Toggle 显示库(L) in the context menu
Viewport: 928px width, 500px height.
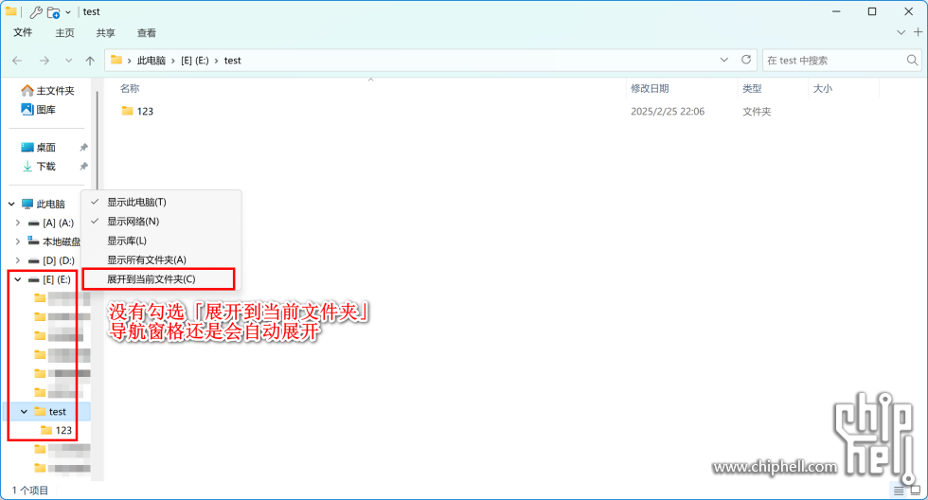pos(161,241)
